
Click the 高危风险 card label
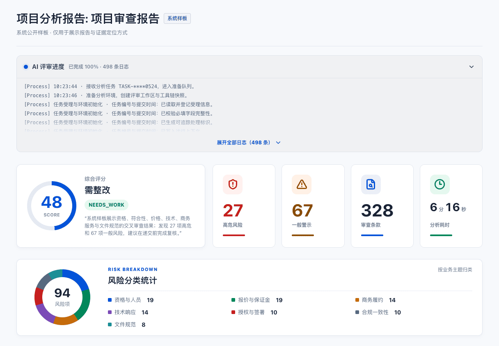(233, 225)
